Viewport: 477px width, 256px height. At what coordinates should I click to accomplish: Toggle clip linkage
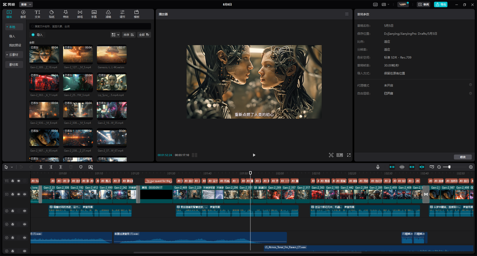point(412,167)
